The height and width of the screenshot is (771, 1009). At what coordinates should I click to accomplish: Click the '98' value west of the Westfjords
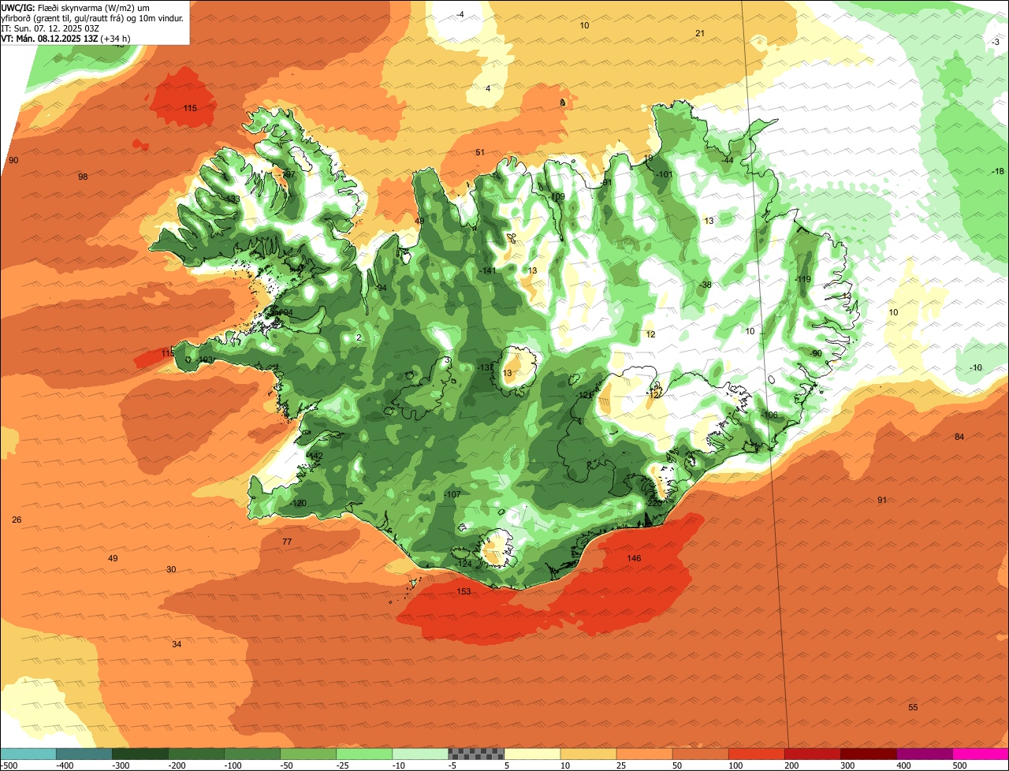click(x=83, y=177)
